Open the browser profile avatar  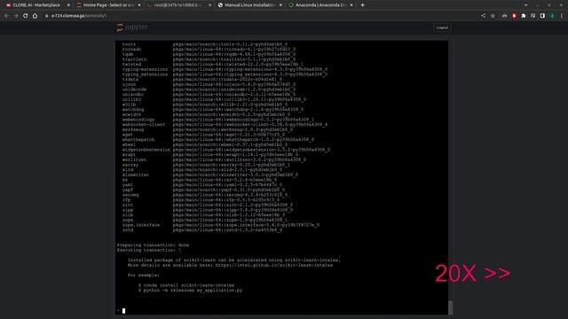coord(552,16)
